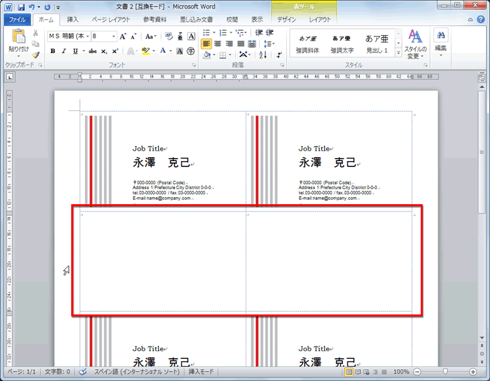
Task: Align text left
Action: click(206, 44)
